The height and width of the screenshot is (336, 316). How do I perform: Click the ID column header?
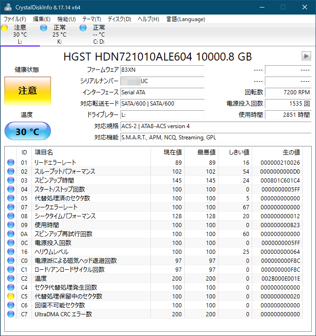click(x=24, y=152)
